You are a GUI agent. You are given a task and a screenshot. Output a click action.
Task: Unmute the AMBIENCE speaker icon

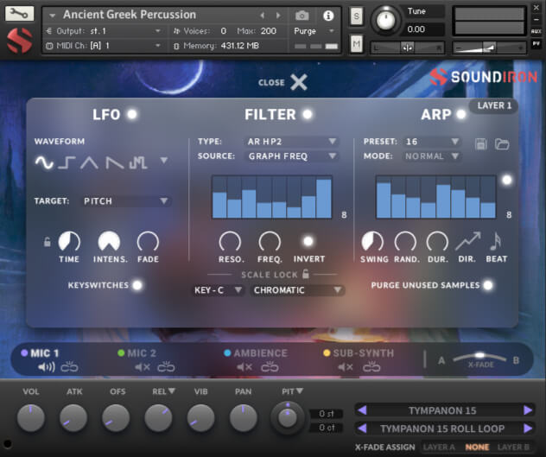click(244, 367)
